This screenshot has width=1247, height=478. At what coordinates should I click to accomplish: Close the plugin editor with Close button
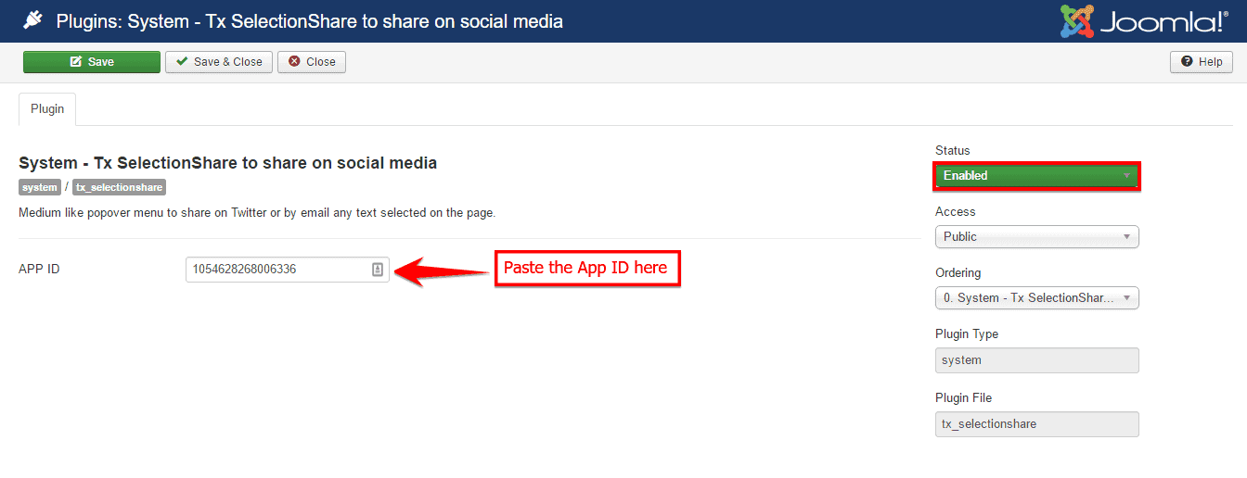(312, 62)
